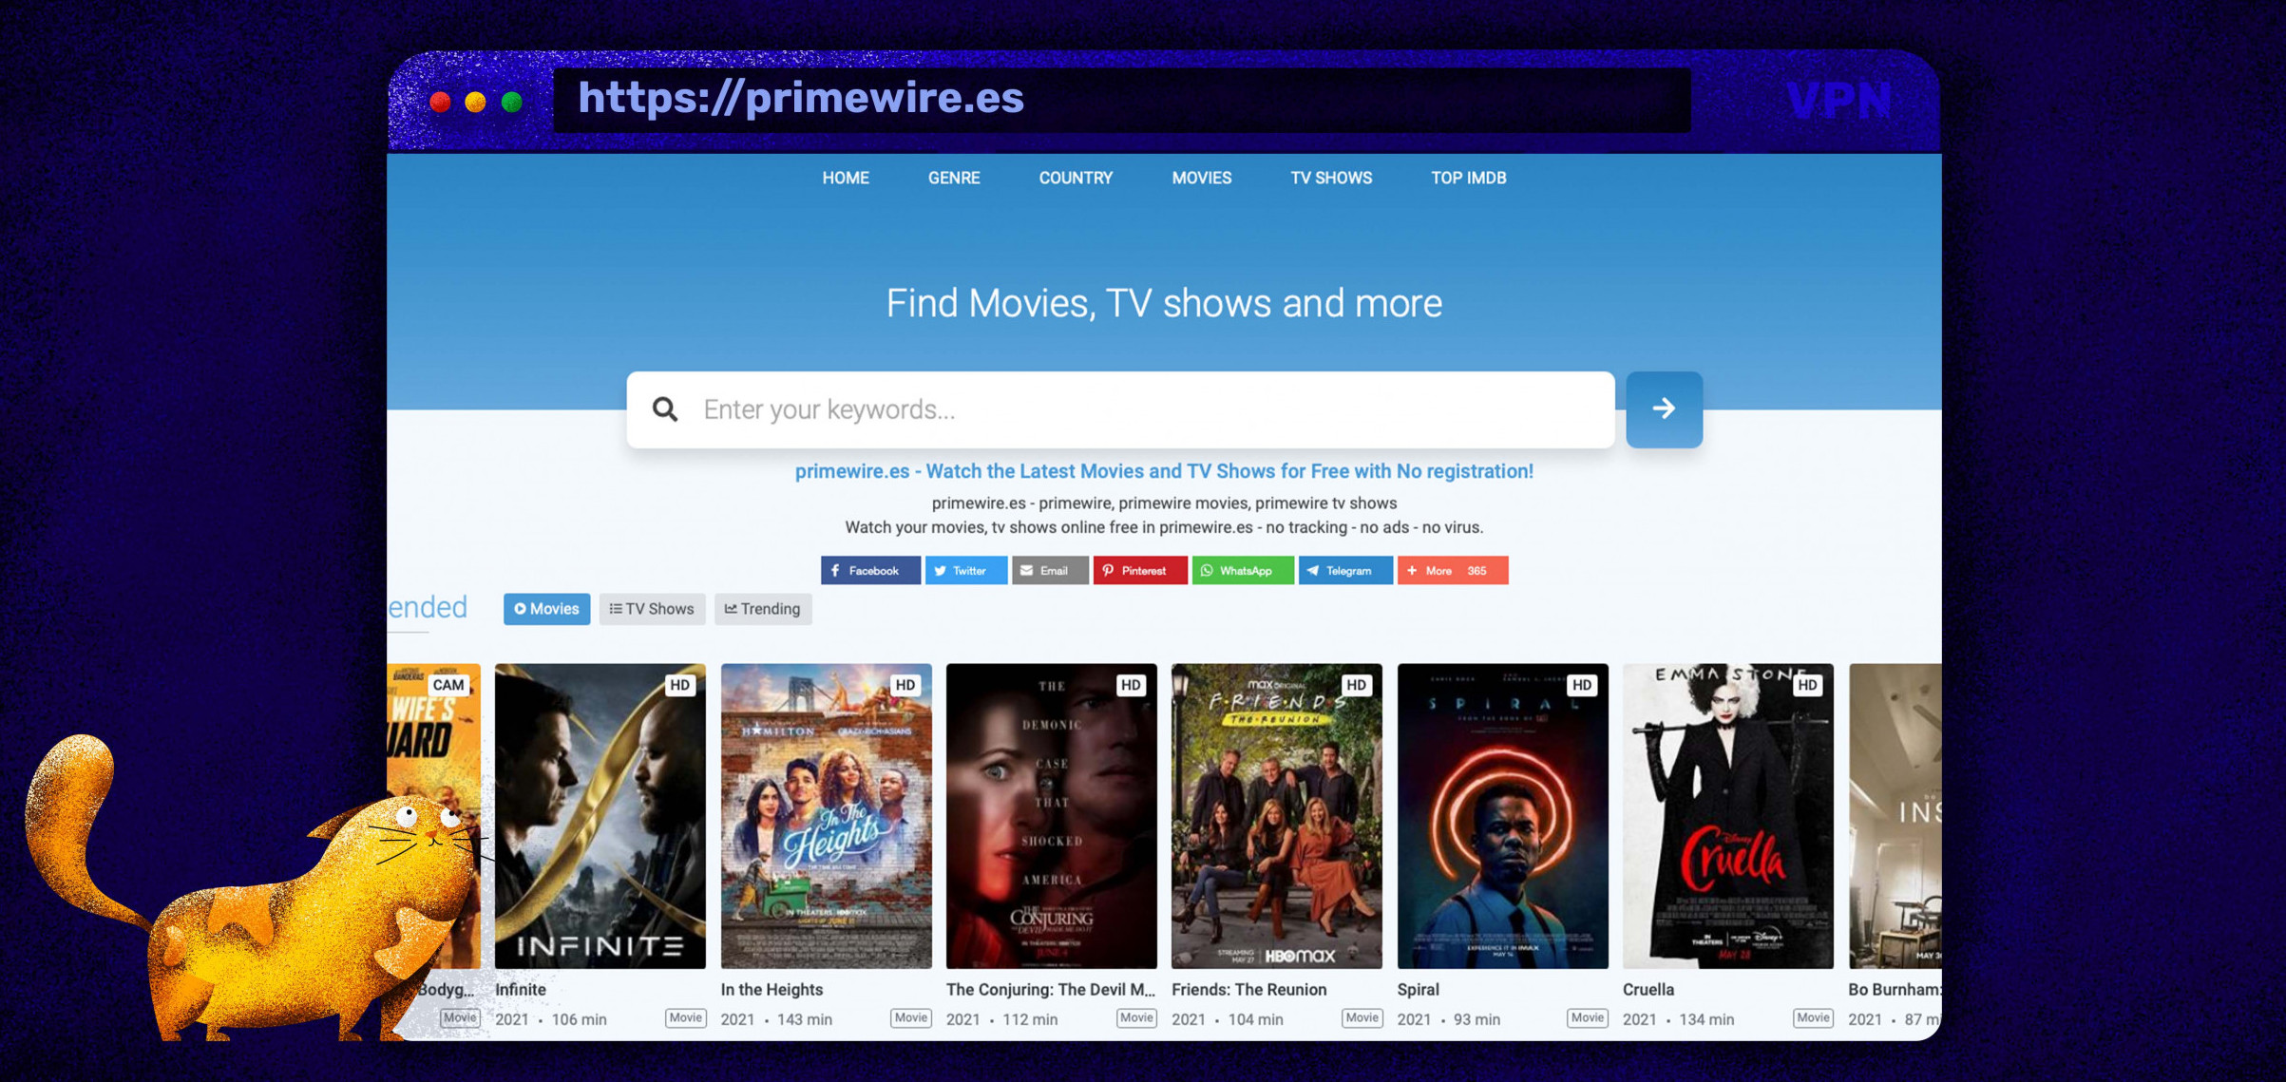Click the HD badge on Spiral poster
Viewport: 2286px width, 1082px height.
tap(1582, 685)
